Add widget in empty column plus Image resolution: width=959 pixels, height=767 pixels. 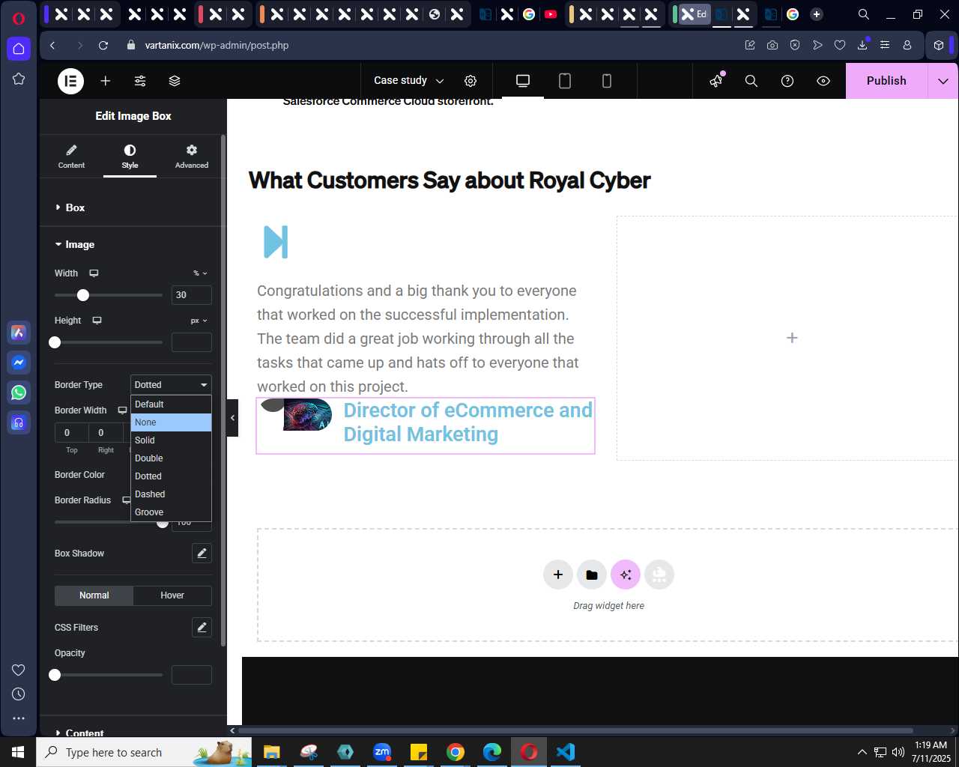point(792,338)
